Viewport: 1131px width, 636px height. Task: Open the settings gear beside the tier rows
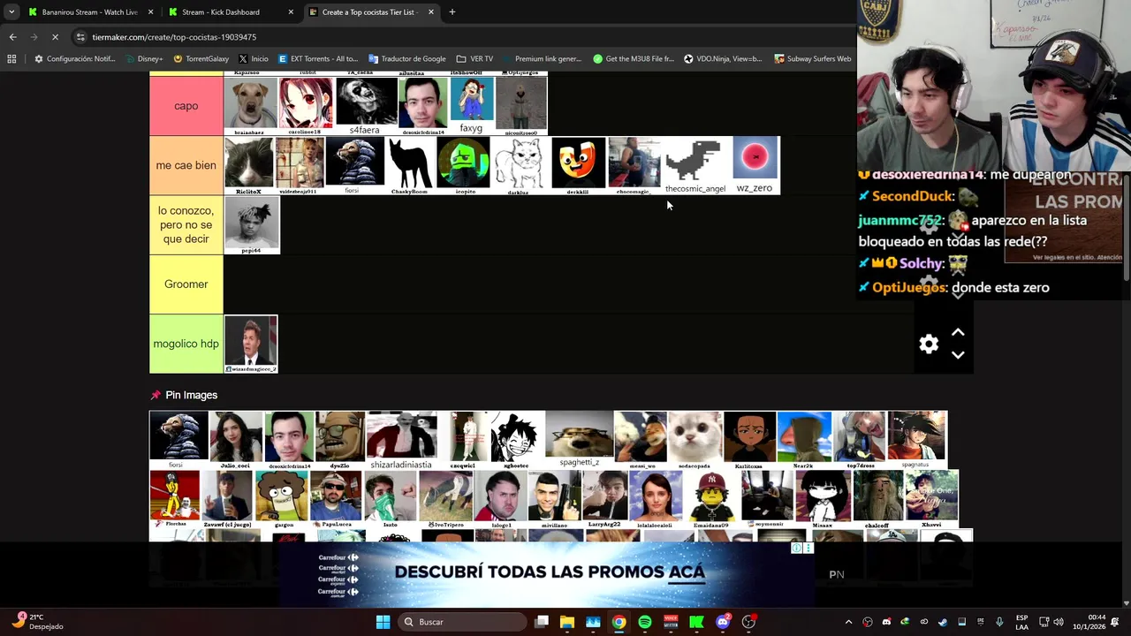(x=929, y=344)
